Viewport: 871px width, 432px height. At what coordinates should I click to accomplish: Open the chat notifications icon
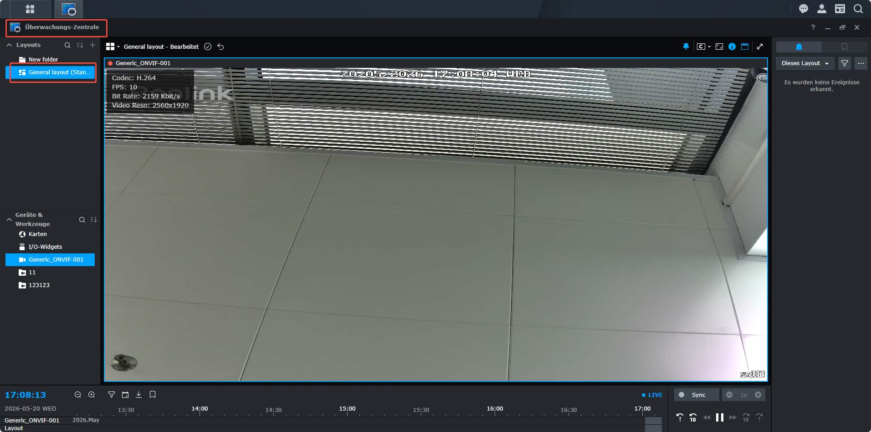pyautogui.click(x=804, y=9)
